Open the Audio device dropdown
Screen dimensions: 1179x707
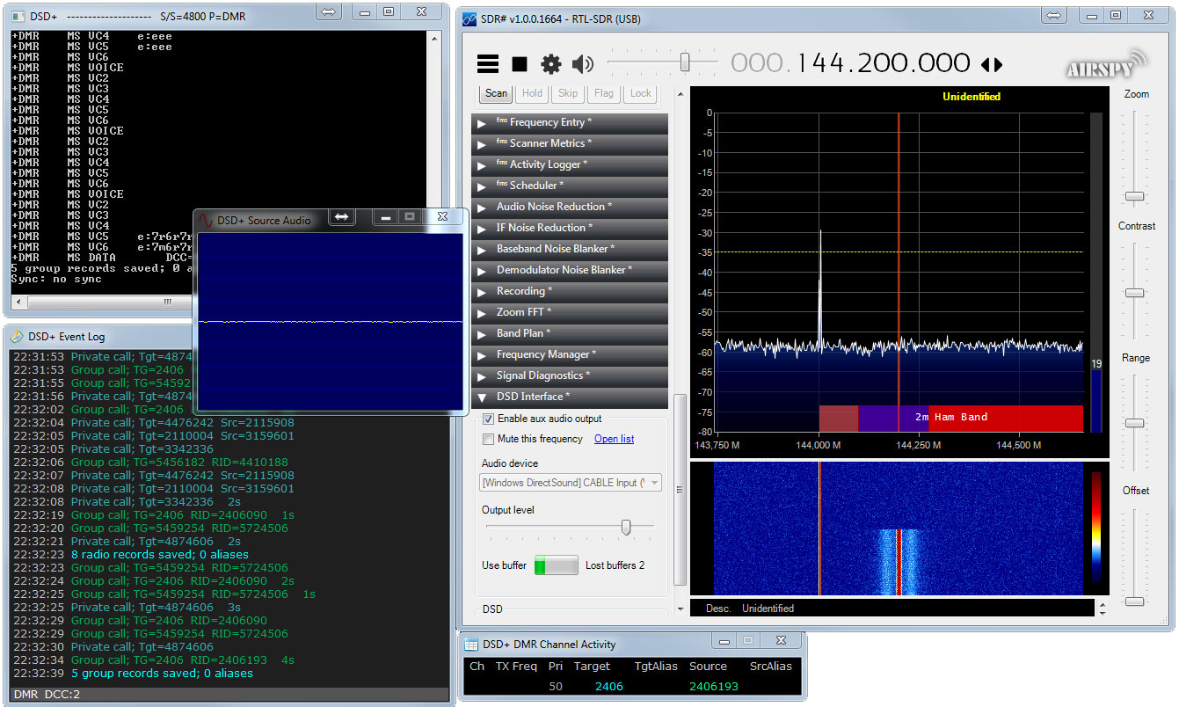571,483
